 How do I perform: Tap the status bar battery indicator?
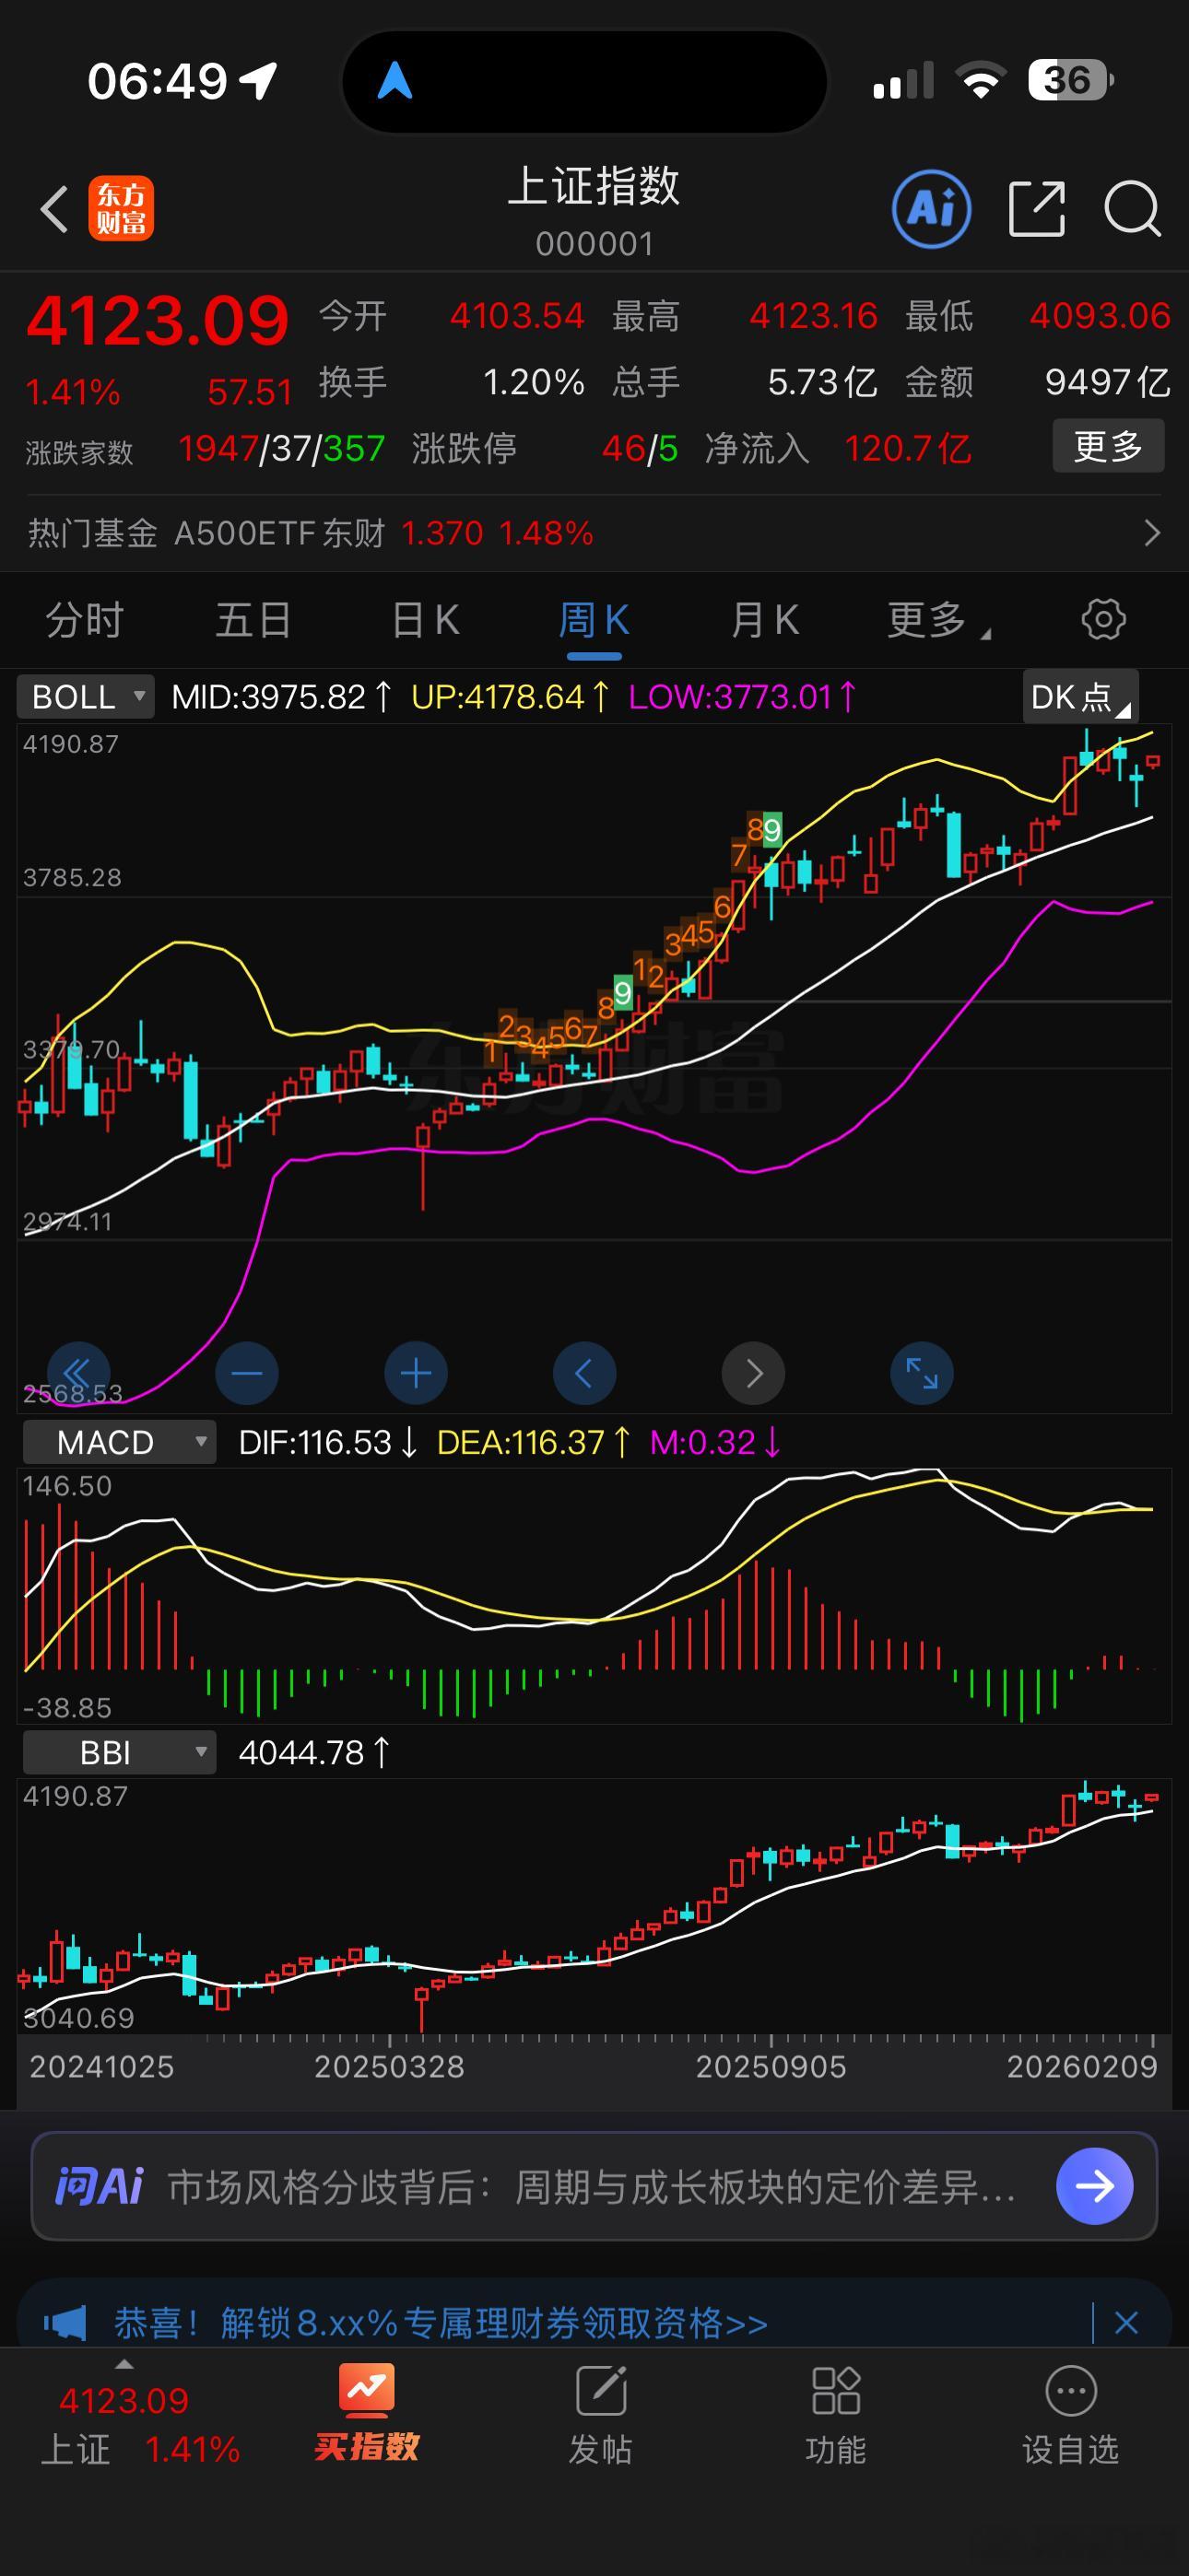coord(1071,80)
